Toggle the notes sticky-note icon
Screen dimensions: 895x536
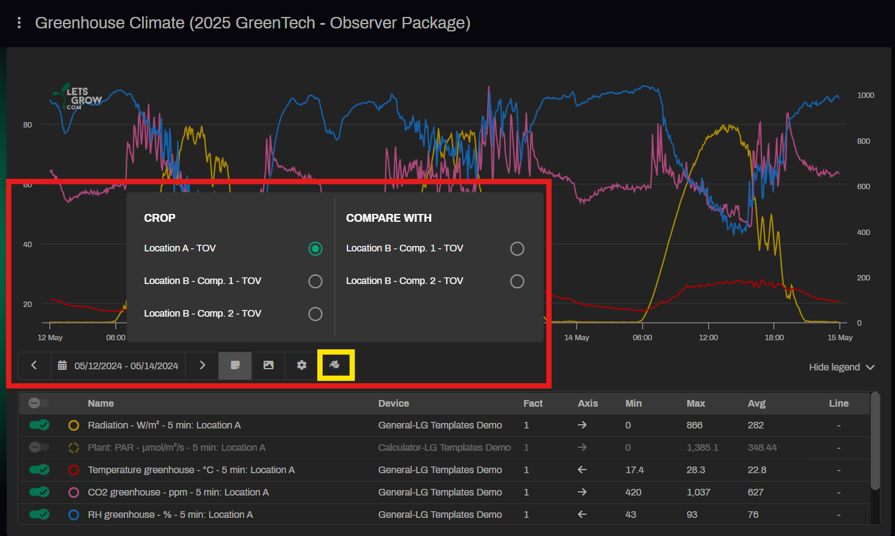coord(235,365)
